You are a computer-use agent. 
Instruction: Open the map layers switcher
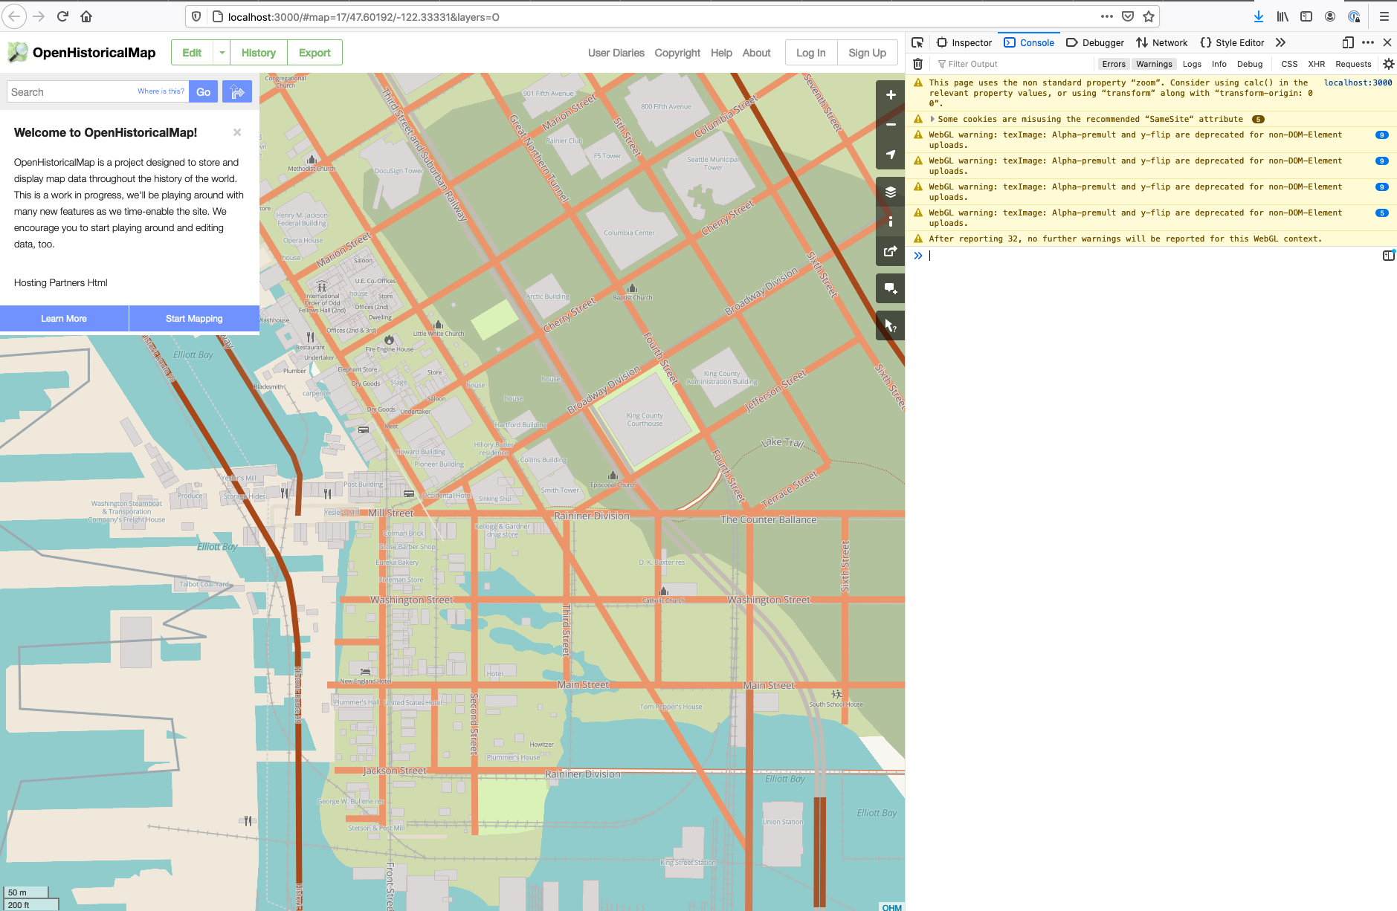[x=890, y=191]
